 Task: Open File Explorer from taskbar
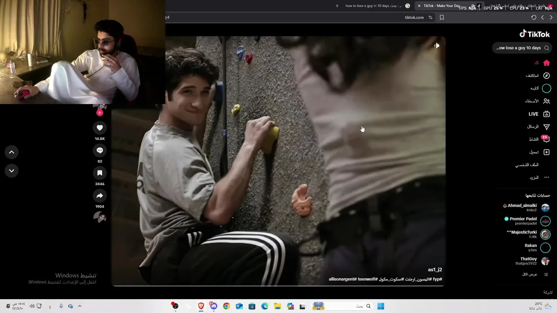pyautogui.click(x=277, y=306)
